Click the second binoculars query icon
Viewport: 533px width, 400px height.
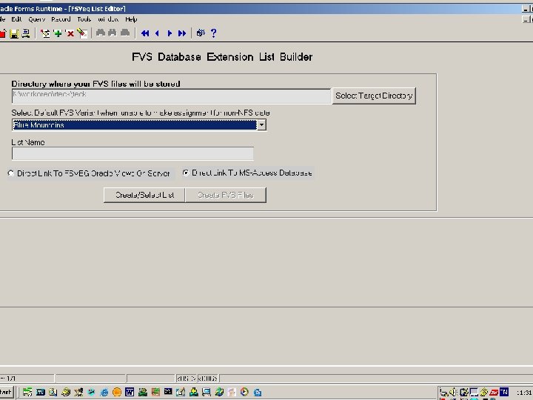tap(113, 33)
